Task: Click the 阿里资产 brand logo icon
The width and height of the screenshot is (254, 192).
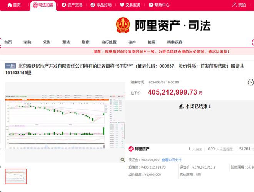Action: (131, 149)
